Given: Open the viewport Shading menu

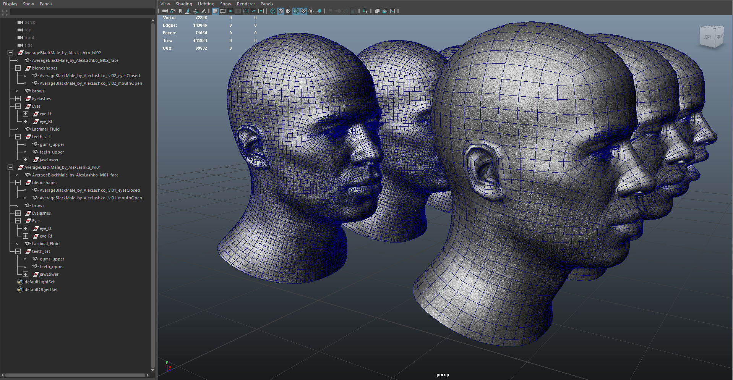Looking at the screenshot, I should click(184, 4).
